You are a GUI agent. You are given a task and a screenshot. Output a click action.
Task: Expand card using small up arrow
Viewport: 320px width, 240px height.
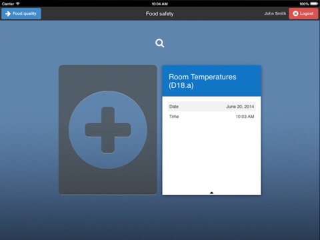coord(211,193)
